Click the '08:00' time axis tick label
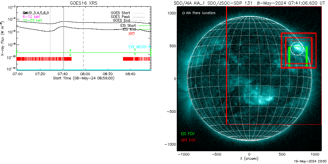Viewport: 328px width, 164px height. (85, 74)
